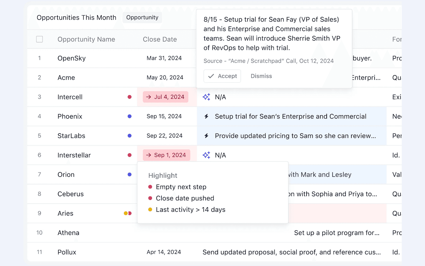Click the checkmark icon inside the Accept button
The image size is (425, 266).
click(x=211, y=76)
